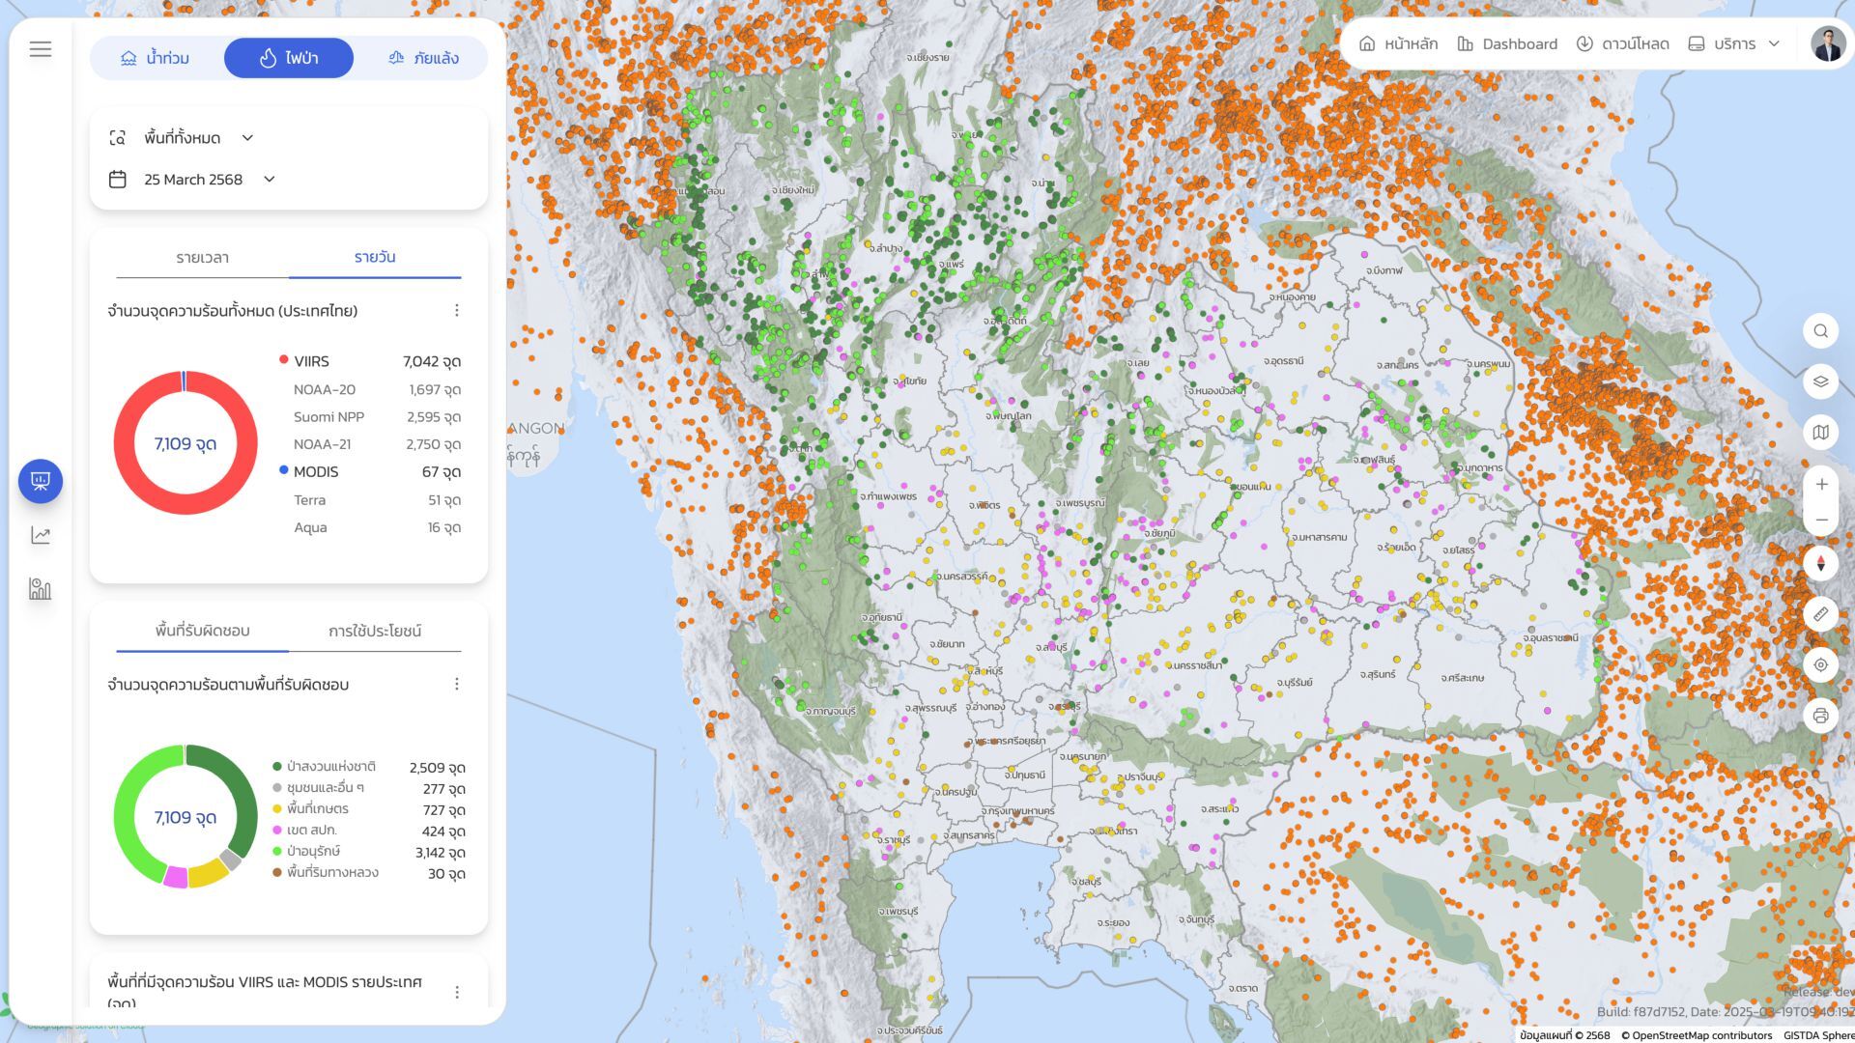Open the การใช้ประโยชน์ tab
This screenshot has height=1043, width=1855.
tap(374, 631)
